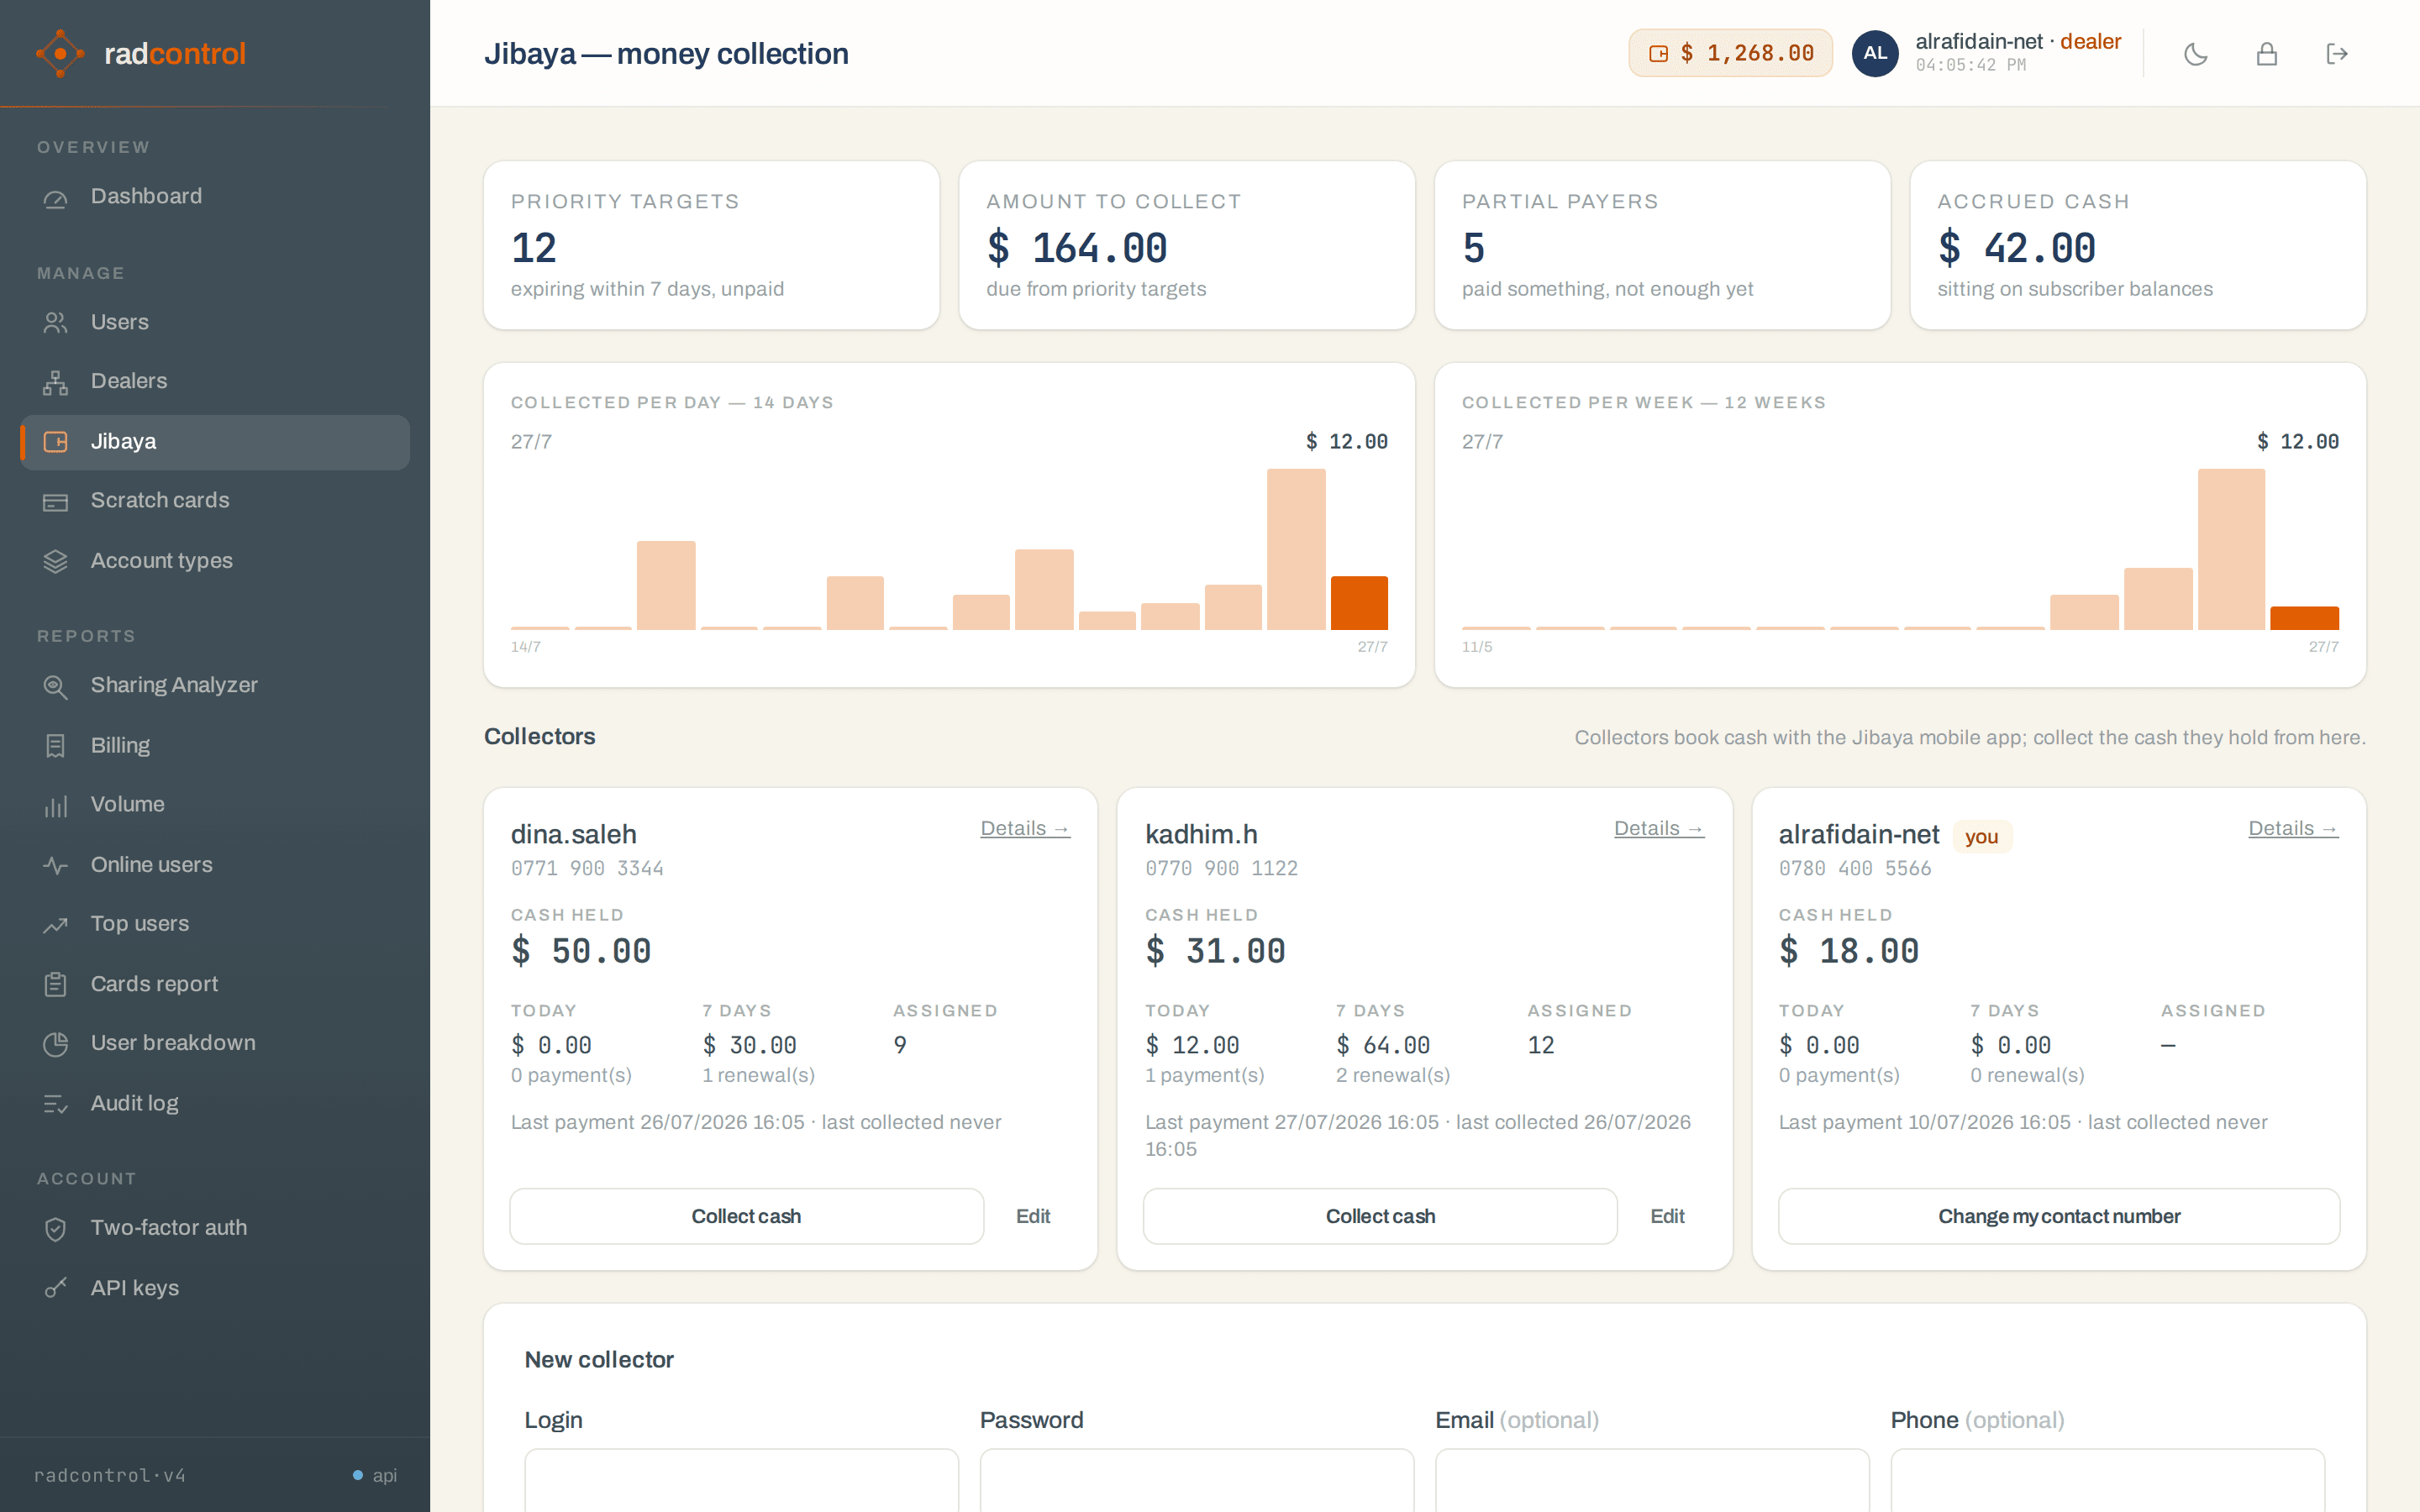Click the dark orange bar in weekly chart
This screenshot has width=2420, height=1512.
click(x=2304, y=618)
